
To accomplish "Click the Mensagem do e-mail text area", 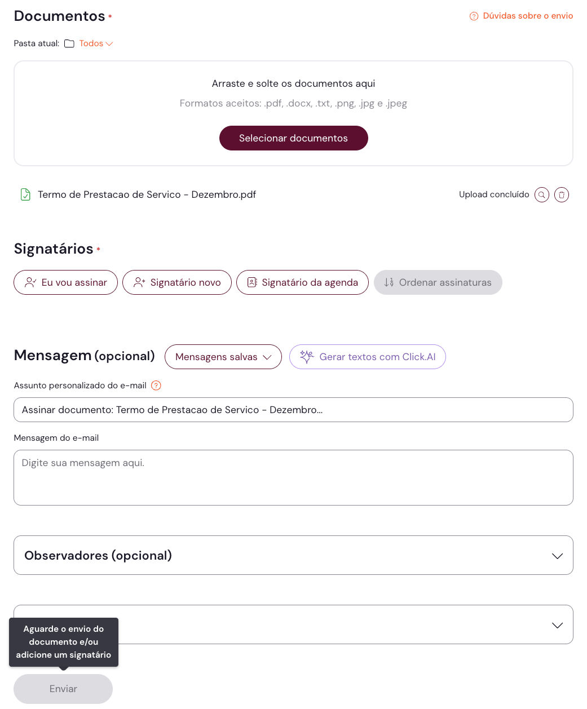I will 293,477.
